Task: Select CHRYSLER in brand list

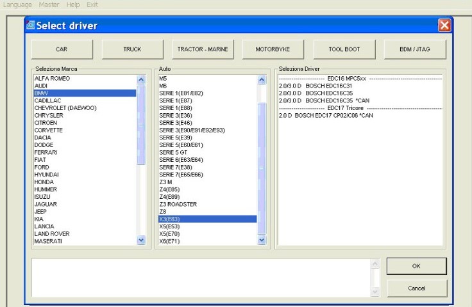Action: click(x=85, y=115)
